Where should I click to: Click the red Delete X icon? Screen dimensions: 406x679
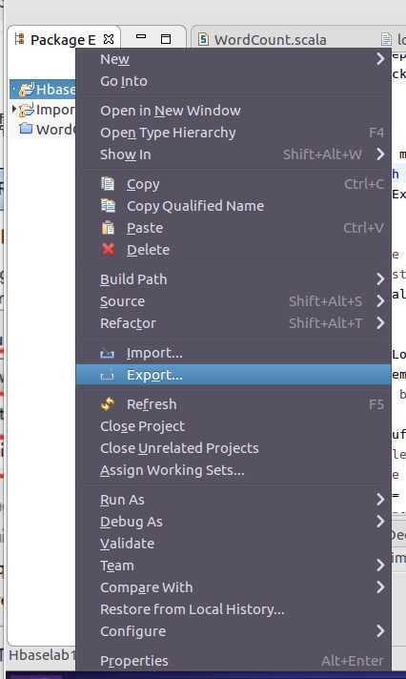click(x=108, y=250)
